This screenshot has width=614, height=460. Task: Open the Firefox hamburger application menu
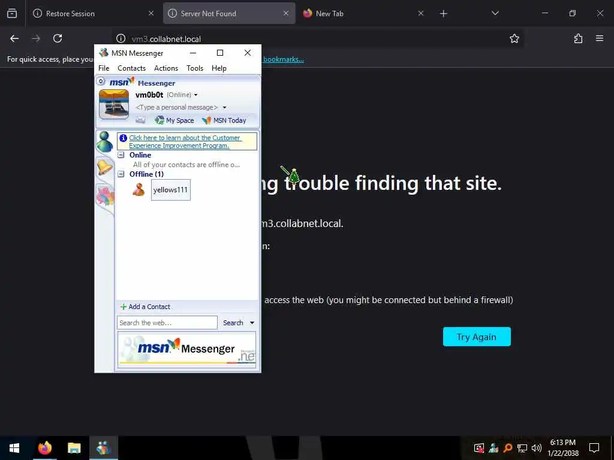(x=600, y=38)
